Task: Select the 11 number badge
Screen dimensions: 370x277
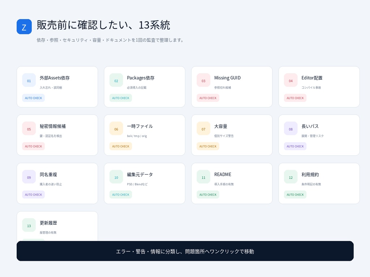Action: pos(203,177)
